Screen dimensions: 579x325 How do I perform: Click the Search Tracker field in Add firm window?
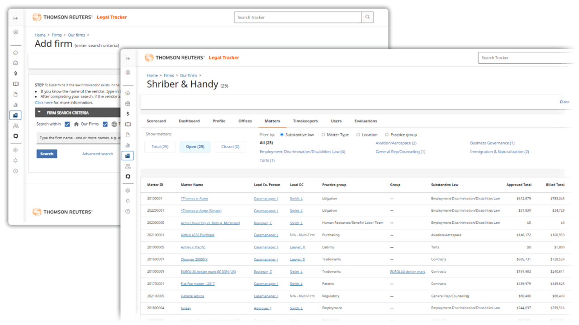tap(298, 17)
